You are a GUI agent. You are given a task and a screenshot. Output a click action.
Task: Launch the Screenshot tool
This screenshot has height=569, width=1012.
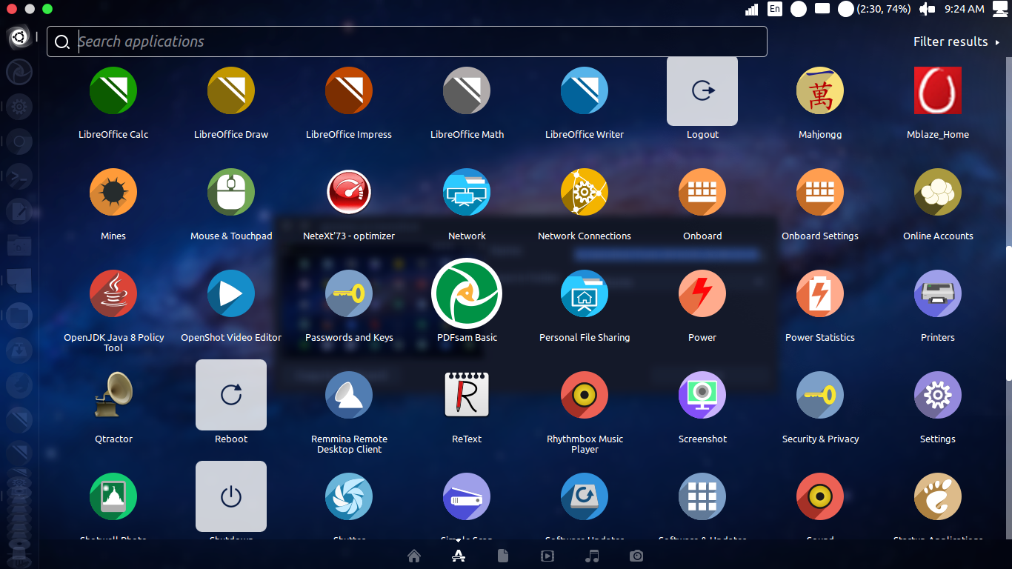(702, 395)
